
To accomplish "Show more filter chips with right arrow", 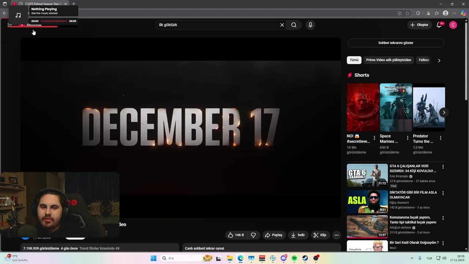I will [x=439, y=60].
